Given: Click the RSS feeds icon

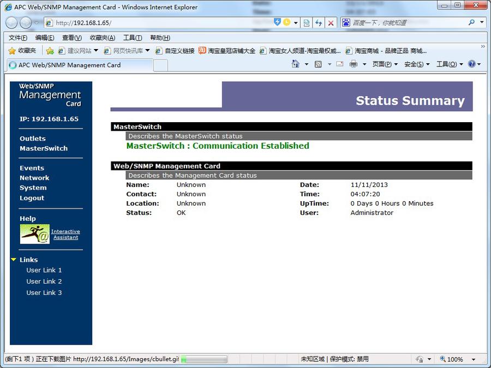Looking at the screenshot, I should click(318, 64).
